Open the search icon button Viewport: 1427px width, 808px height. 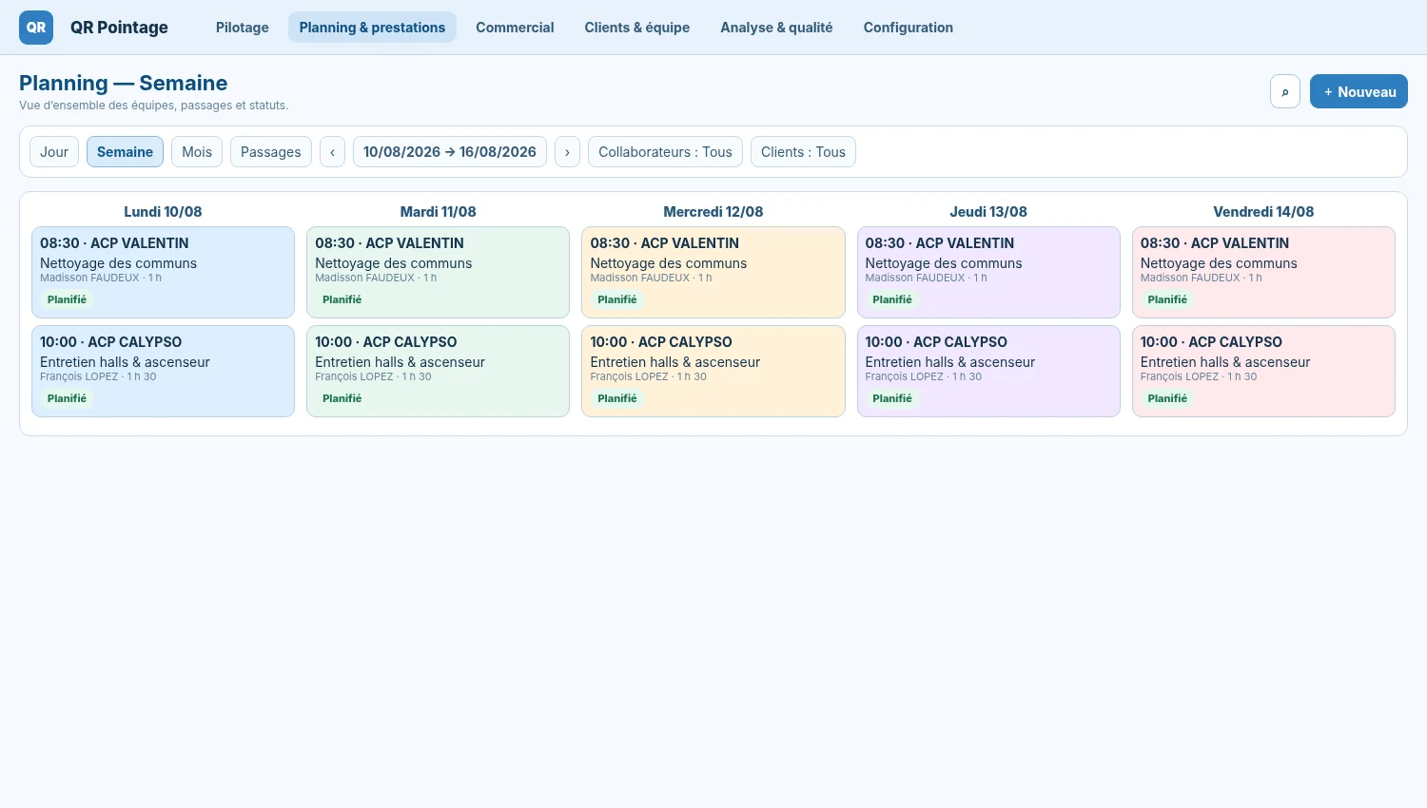click(1285, 91)
